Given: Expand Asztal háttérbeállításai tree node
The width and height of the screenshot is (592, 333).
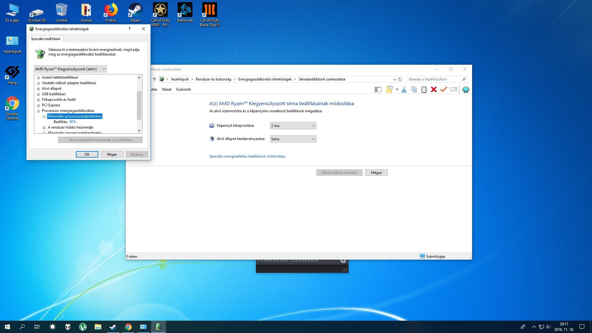Looking at the screenshot, I should (x=38, y=78).
